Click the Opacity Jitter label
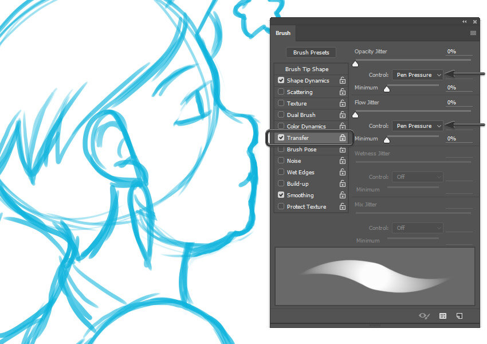Viewport: 487px width, 344px height. 371,52
